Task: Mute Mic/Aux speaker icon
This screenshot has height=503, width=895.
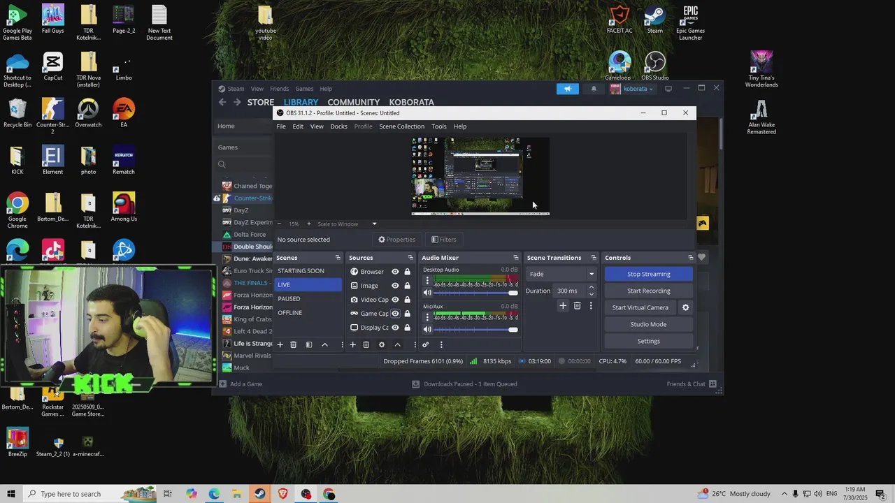Action: (x=427, y=329)
